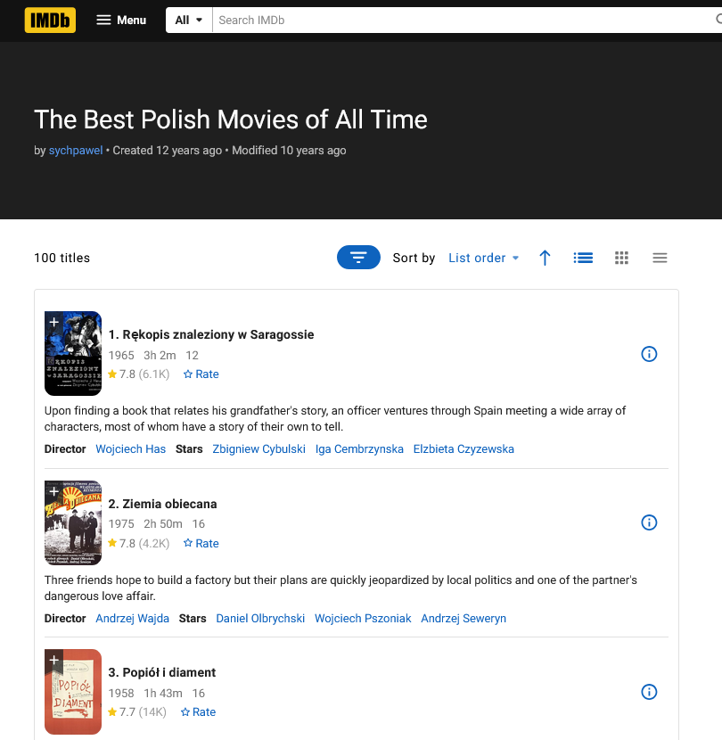Click the 7.8 (4.2K) rating text
Image resolution: width=722 pixels, height=740 pixels.
[138, 543]
